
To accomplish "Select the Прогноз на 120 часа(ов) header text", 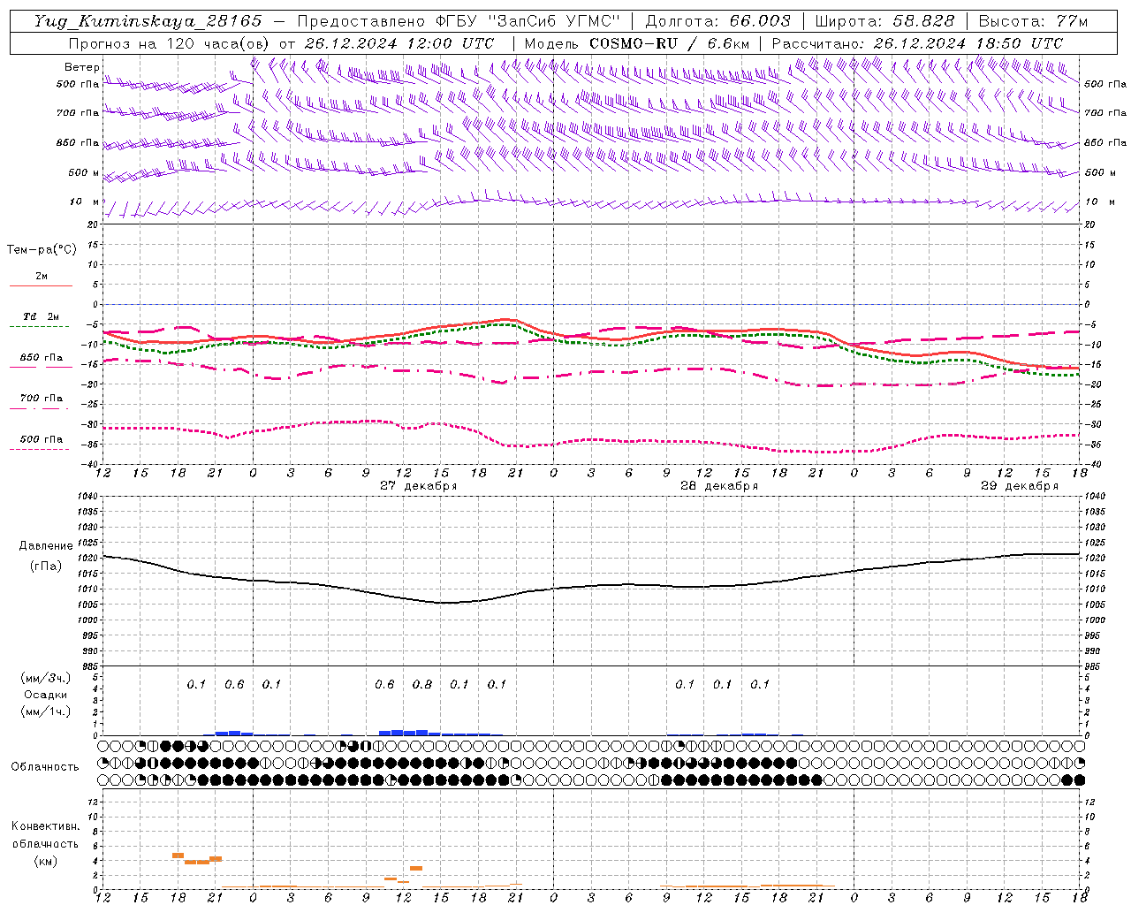I will 170,43.
